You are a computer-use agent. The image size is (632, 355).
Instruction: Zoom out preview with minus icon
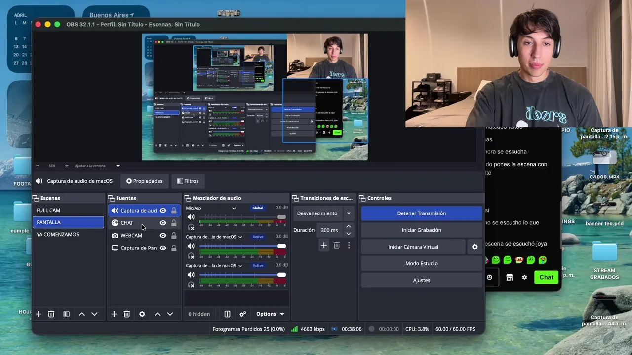(39, 166)
